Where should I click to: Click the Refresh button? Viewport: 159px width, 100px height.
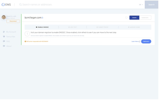coord(146,41)
